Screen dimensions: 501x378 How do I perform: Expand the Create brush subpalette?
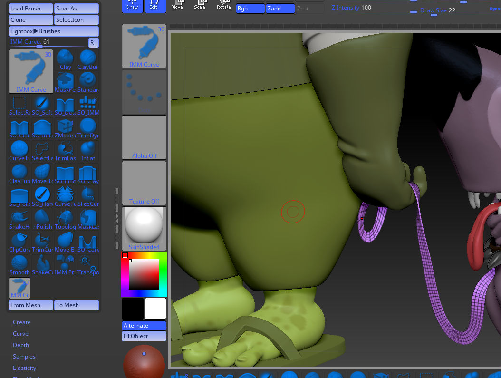(x=22, y=322)
